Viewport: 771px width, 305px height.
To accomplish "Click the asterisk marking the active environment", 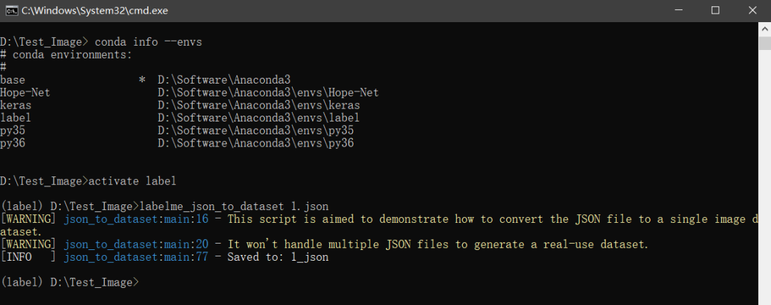I will pyautogui.click(x=142, y=80).
